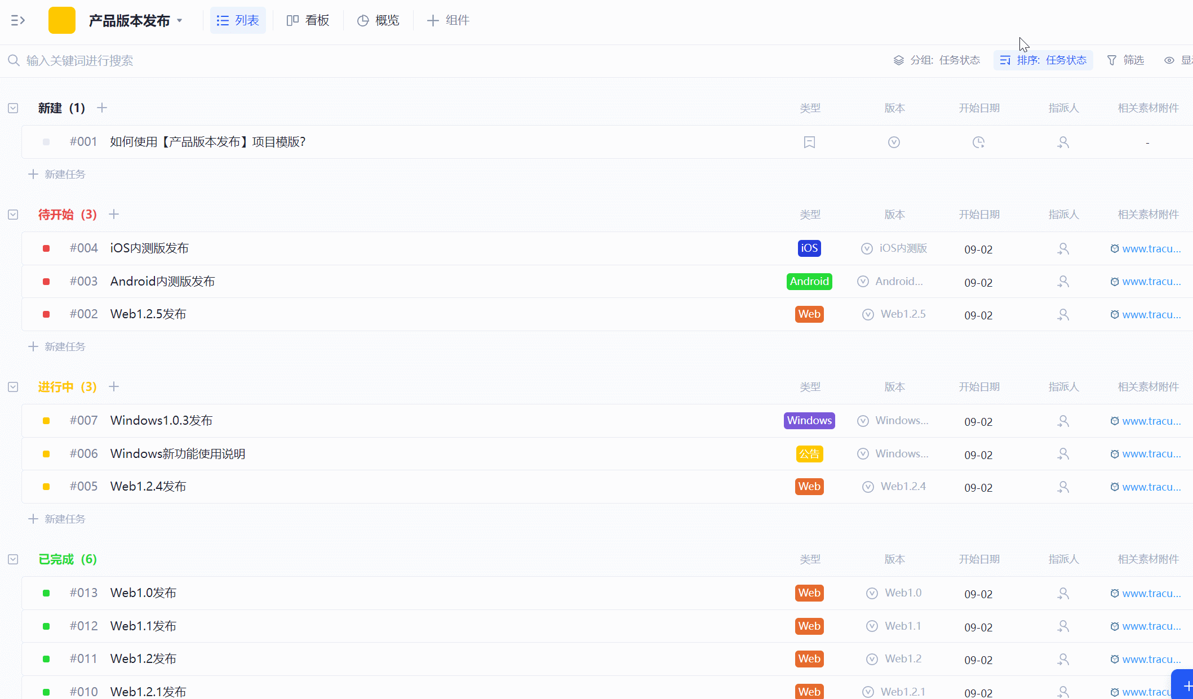1193x699 pixels.
Task: Open the 排序 任务状态 sort option
Action: tap(1043, 60)
